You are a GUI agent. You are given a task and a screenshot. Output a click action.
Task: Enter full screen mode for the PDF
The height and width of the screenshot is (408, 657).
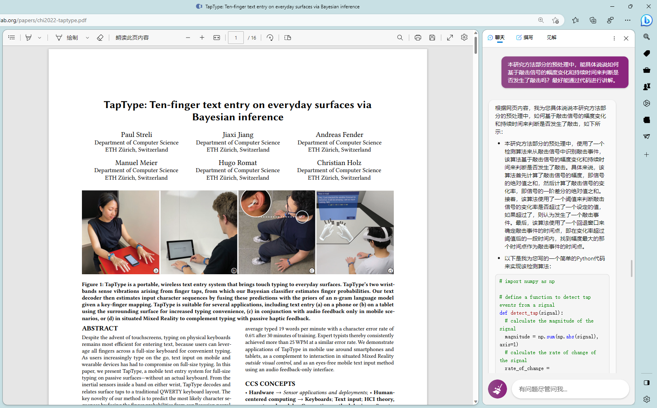pyautogui.click(x=450, y=38)
